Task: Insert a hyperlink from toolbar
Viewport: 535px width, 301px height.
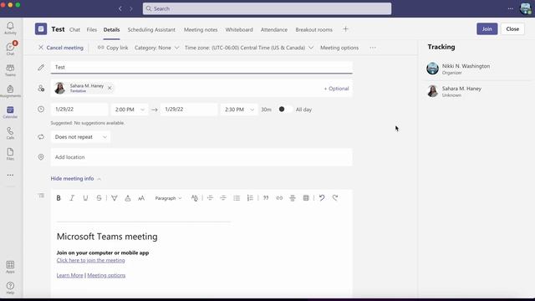Action: pyautogui.click(x=279, y=198)
